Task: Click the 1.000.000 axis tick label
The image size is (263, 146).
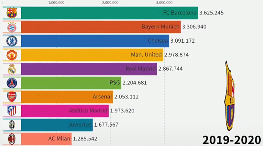Action: click(x=56, y=3)
